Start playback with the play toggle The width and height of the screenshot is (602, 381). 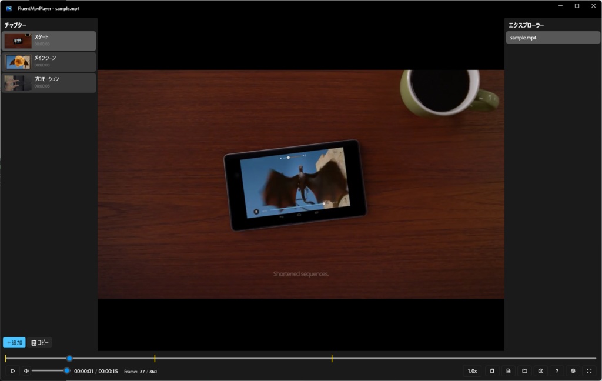pyautogui.click(x=13, y=371)
